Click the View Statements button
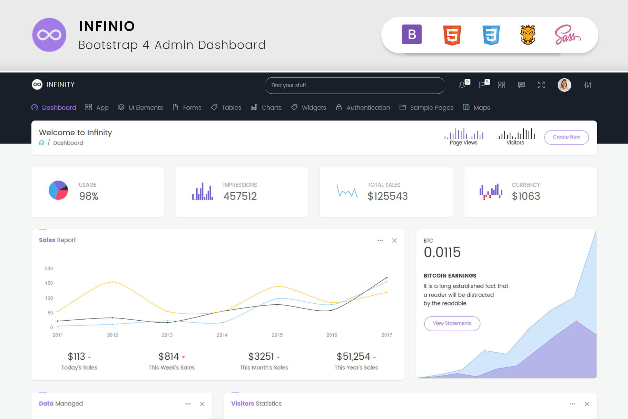Viewport: 628px width, 419px height. [452, 324]
